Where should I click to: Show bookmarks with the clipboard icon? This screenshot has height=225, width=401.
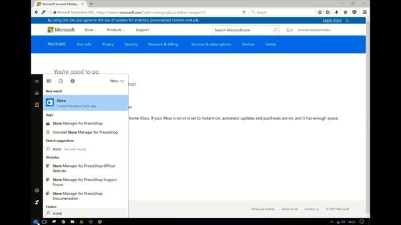point(328,12)
